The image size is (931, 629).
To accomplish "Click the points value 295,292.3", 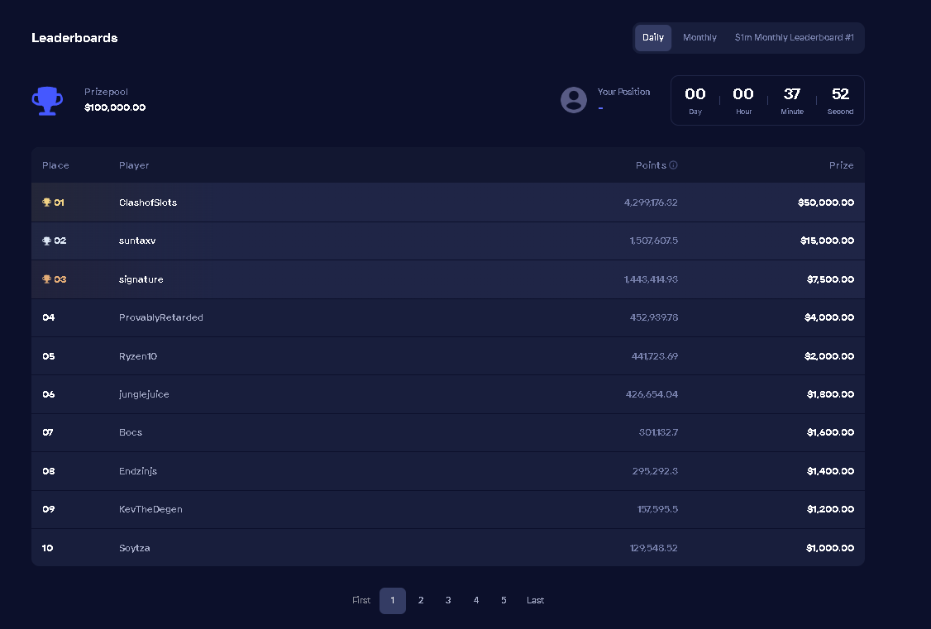I will tap(655, 471).
